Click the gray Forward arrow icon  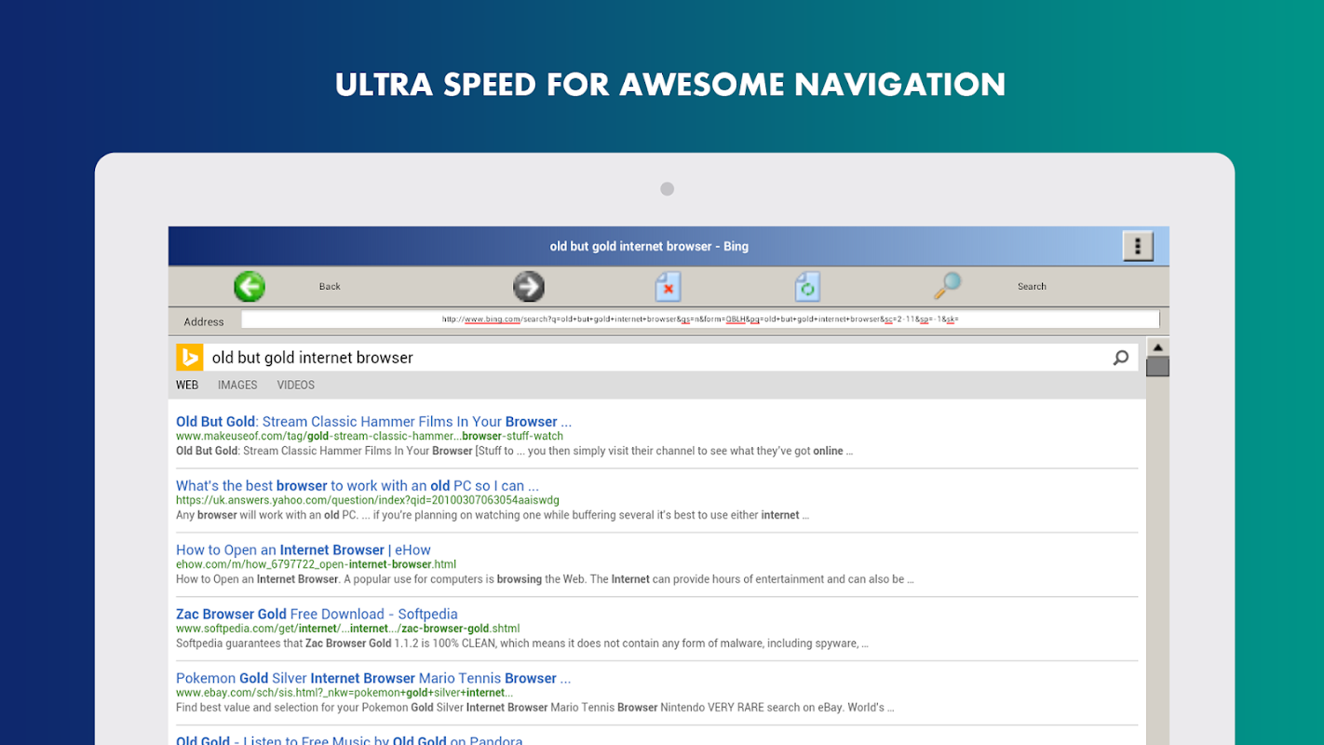pos(529,286)
